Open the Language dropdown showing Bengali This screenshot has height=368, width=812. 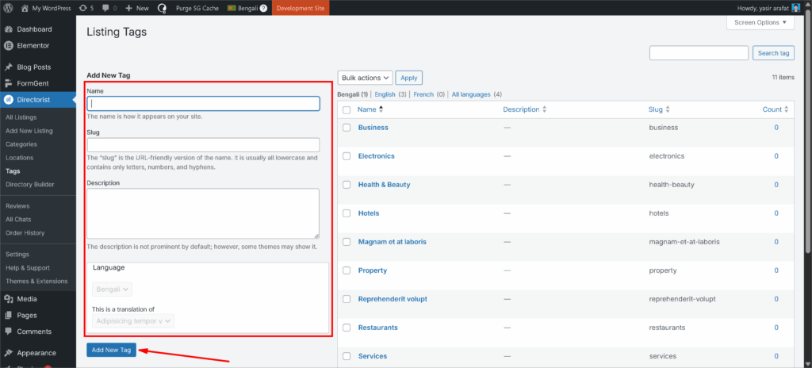[x=113, y=290]
